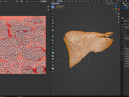Click the 3D viewport pan hand icon
129x97 pixels.
point(119,17)
